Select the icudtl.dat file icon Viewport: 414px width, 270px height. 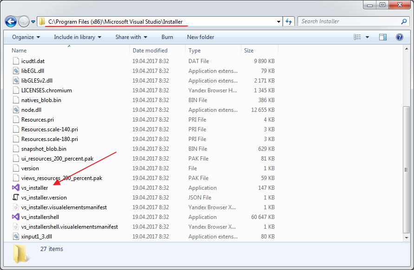(16, 61)
